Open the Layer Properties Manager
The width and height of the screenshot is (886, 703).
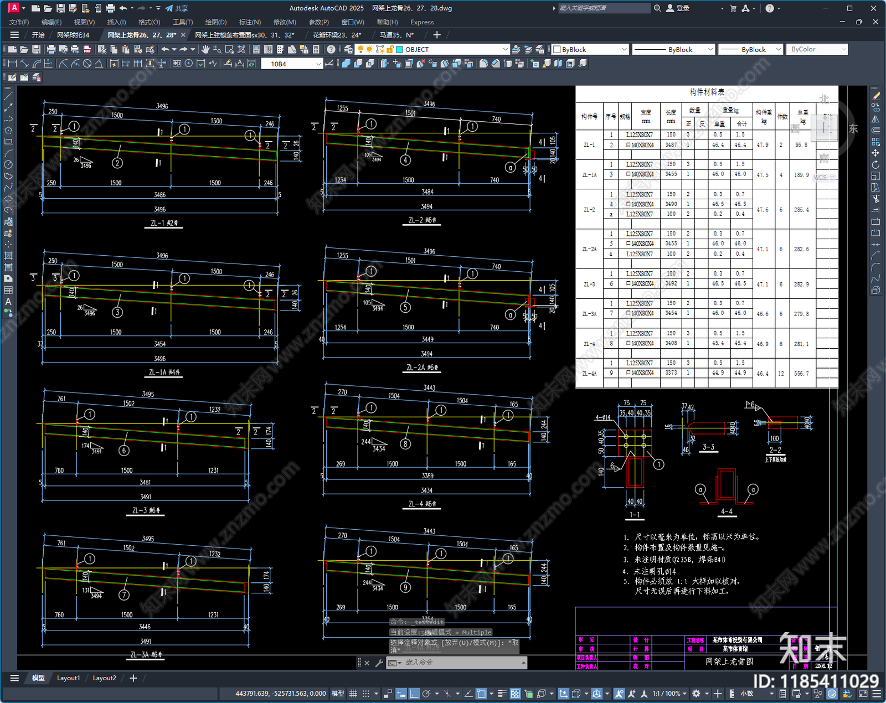[348, 49]
